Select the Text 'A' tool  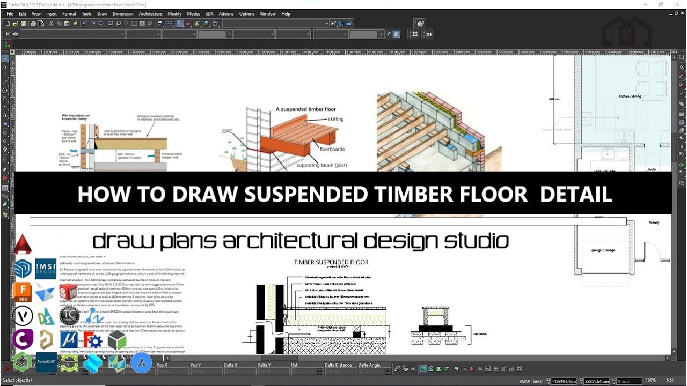[x=5, y=114]
